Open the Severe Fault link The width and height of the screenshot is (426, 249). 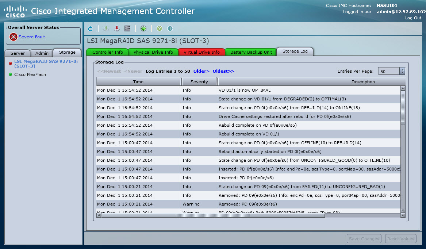[x=32, y=37]
